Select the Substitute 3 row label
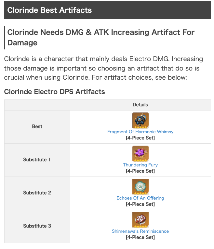Image resolution: width=214 pixels, height=249 pixels. (37, 226)
